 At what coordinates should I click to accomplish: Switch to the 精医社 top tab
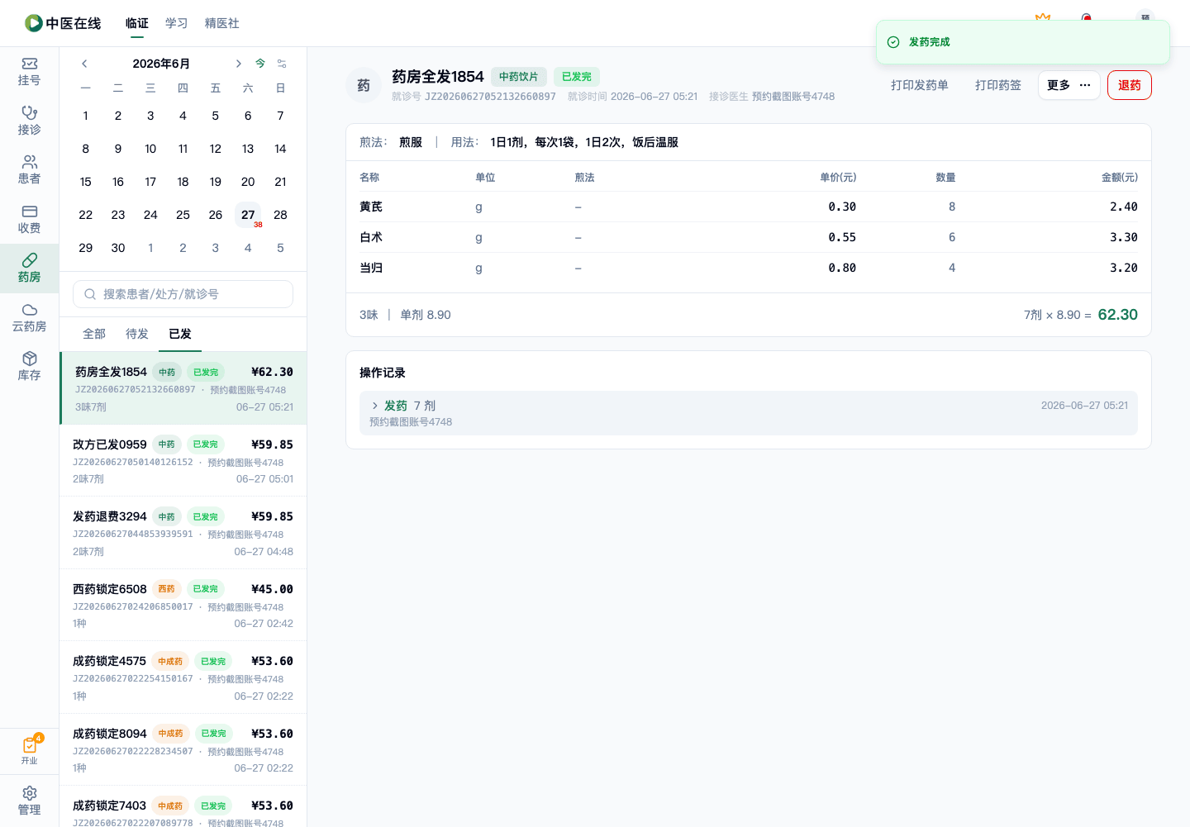click(222, 23)
